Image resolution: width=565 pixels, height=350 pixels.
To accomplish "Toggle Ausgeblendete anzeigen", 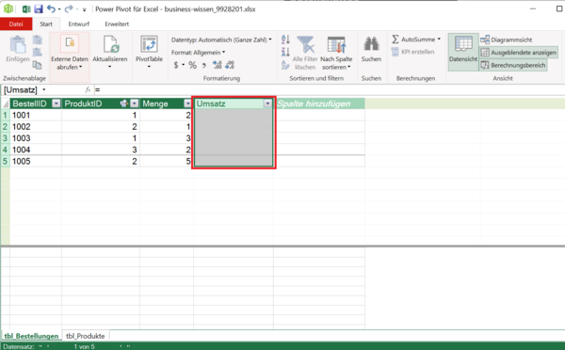I will click(x=518, y=53).
